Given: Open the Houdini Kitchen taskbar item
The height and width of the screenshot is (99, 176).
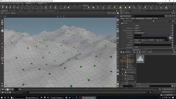Looking at the screenshot, I should coord(32,98).
